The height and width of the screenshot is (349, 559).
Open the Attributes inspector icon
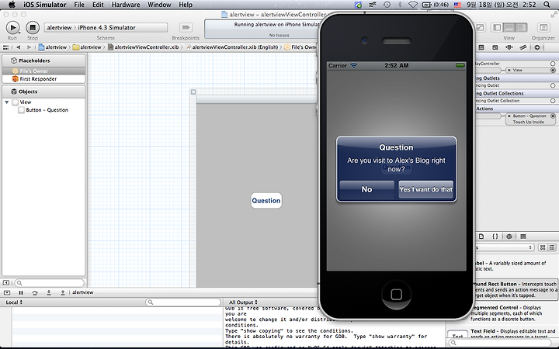tap(495, 47)
